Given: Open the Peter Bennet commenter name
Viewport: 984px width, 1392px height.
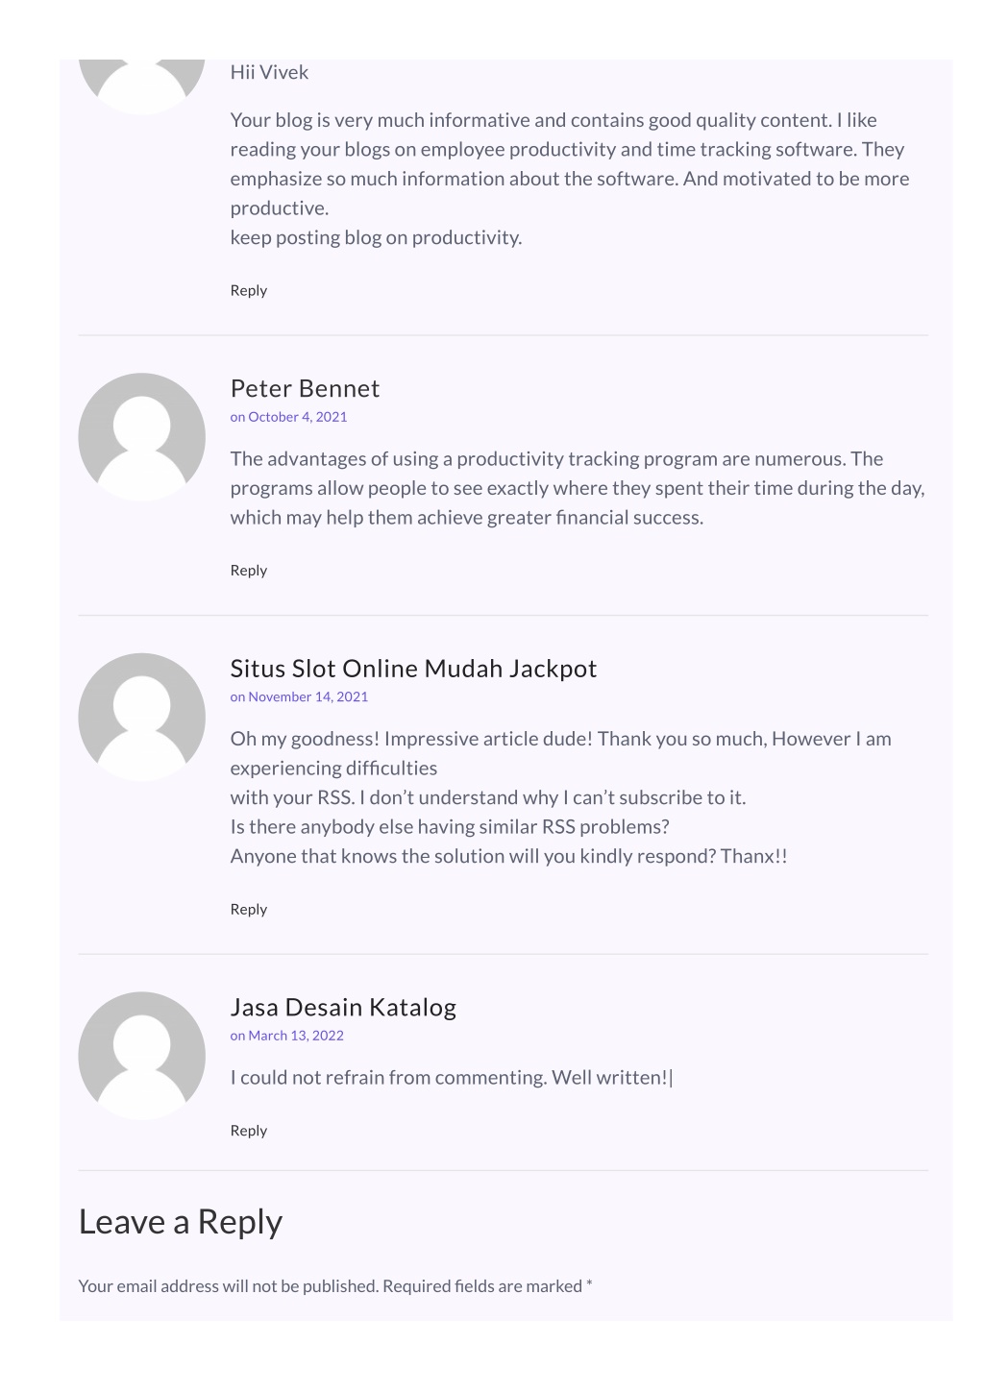Looking at the screenshot, I should (x=305, y=388).
